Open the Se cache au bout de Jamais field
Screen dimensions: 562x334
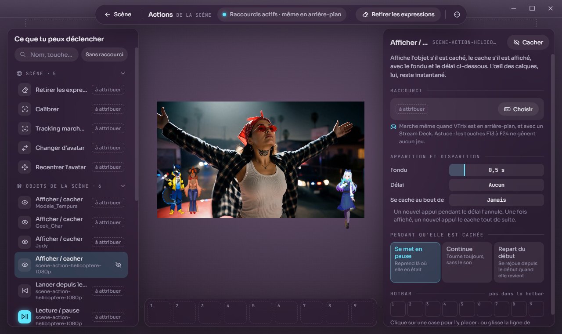pos(497,200)
